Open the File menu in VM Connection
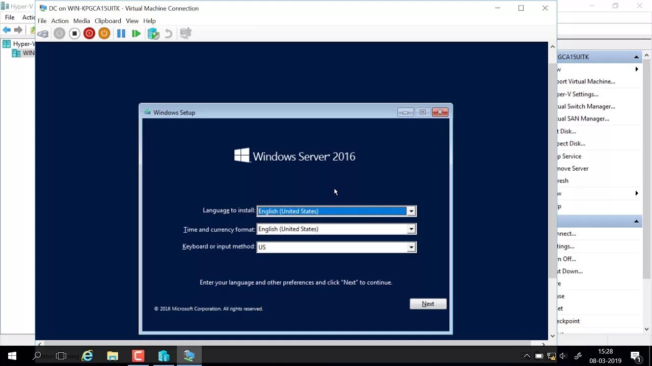 (x=42, y=21)
